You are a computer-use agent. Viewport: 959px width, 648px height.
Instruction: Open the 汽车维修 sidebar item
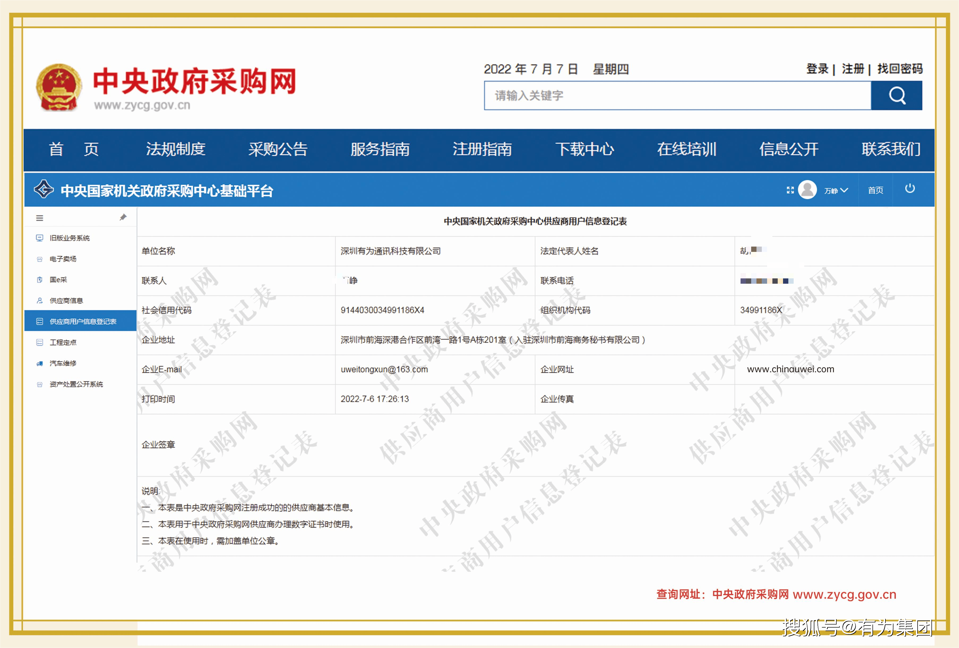tap(63, 363)
